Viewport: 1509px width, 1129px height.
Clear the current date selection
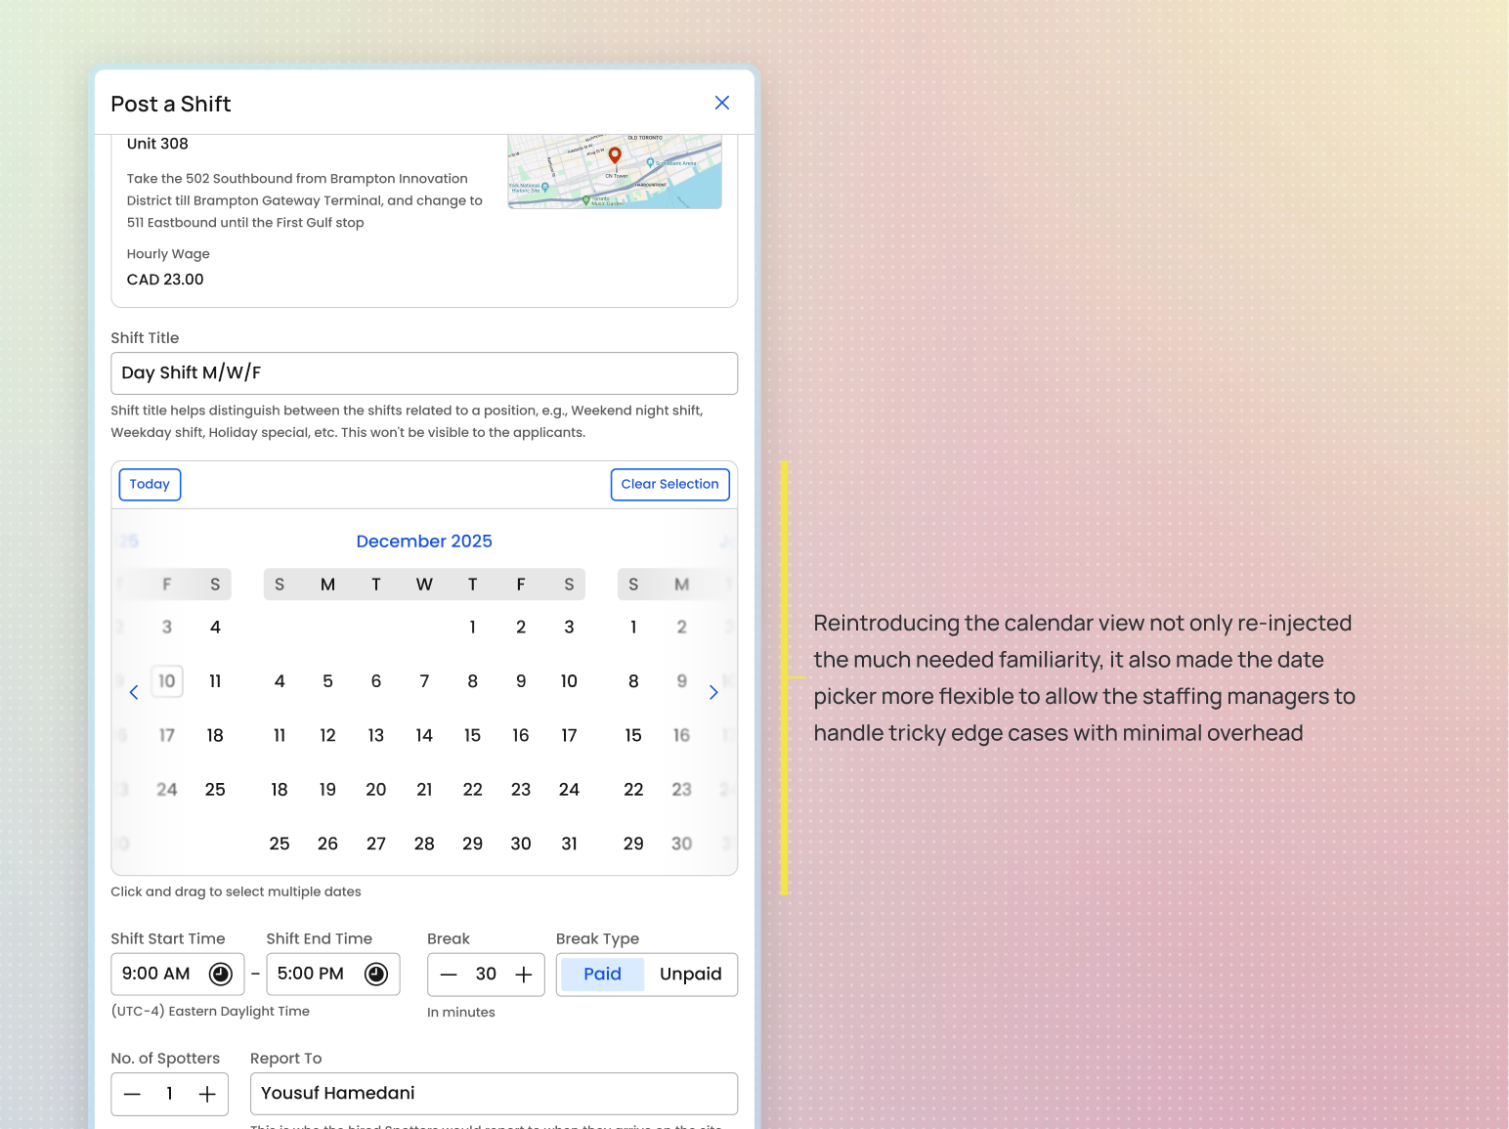click(x=669, y=484)
